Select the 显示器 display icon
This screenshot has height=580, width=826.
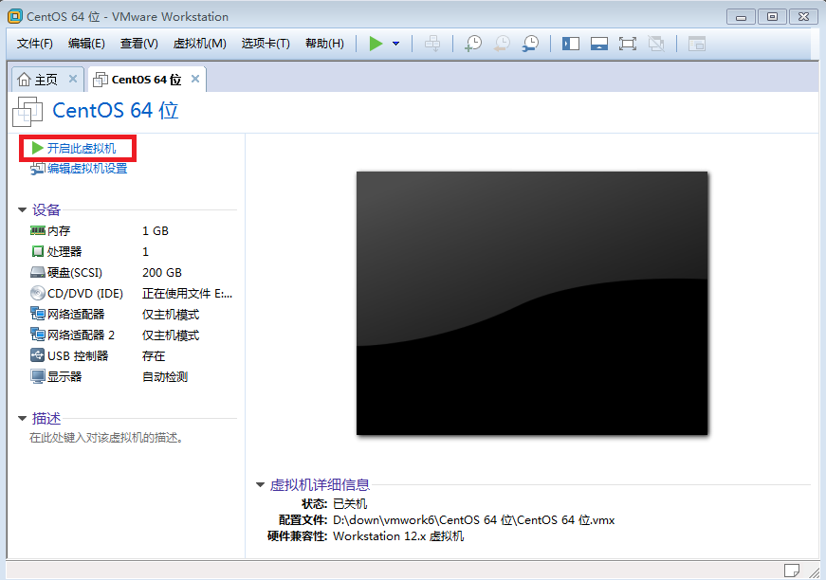(37, 377)
